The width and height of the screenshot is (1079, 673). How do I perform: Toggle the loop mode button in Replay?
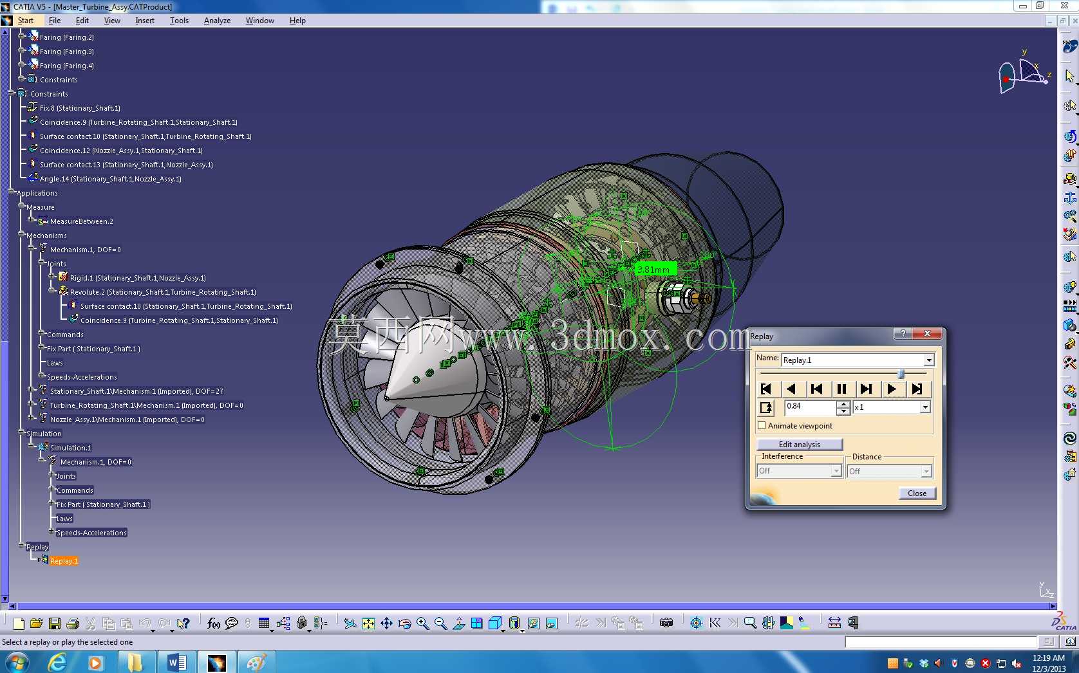pyautogui.click(x=766, y=407)
